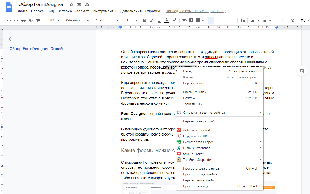This screenshot has width=310, height=194.
Task: Click the Insert link icon
Action: [184, 20]
